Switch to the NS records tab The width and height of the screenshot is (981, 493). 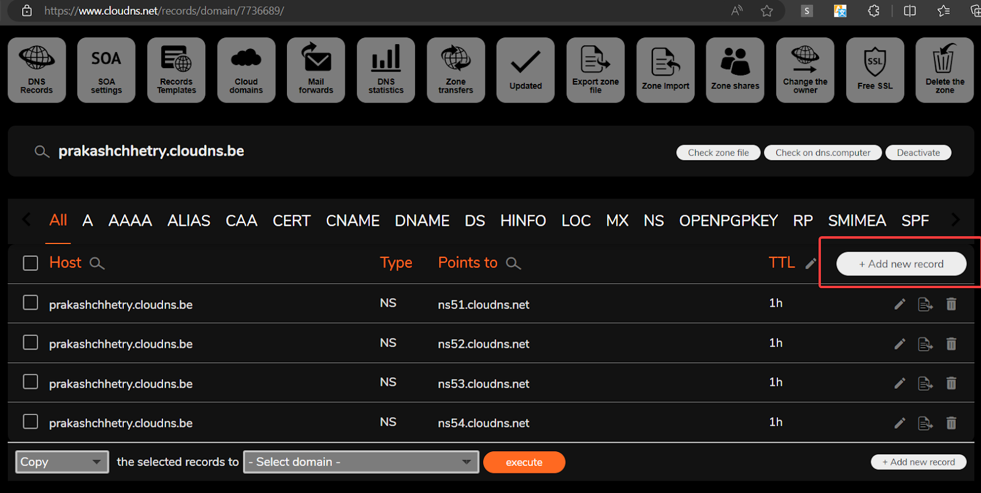coord(654,221)
